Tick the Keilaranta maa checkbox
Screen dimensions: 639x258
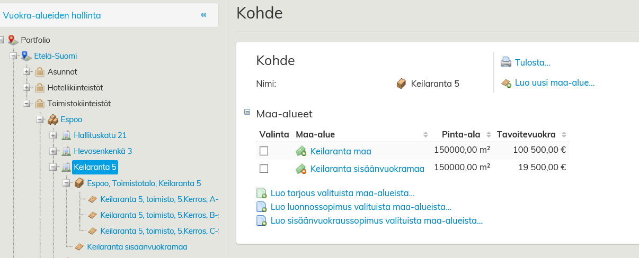tap(264, 152)
